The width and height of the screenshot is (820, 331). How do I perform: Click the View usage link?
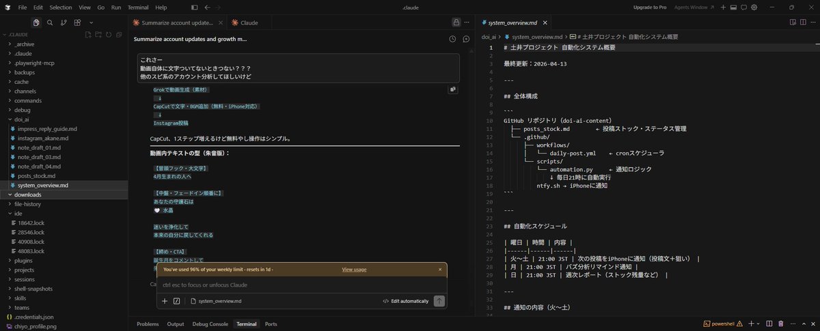354,270
